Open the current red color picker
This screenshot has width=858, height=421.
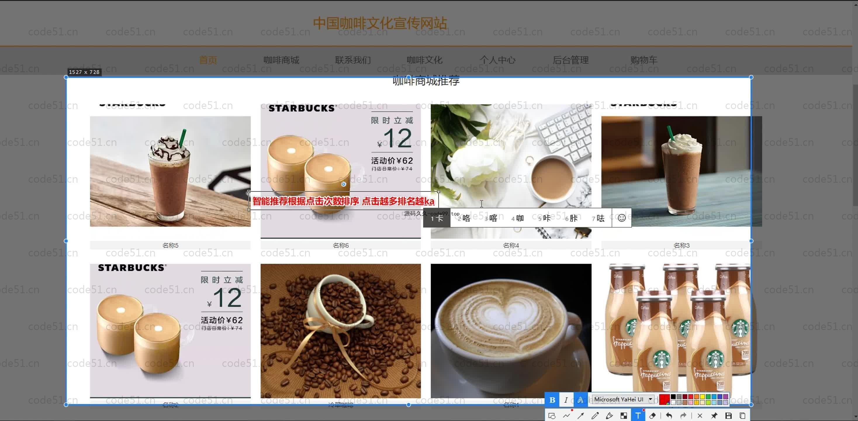pyautogui.click(x=665, y=400)
